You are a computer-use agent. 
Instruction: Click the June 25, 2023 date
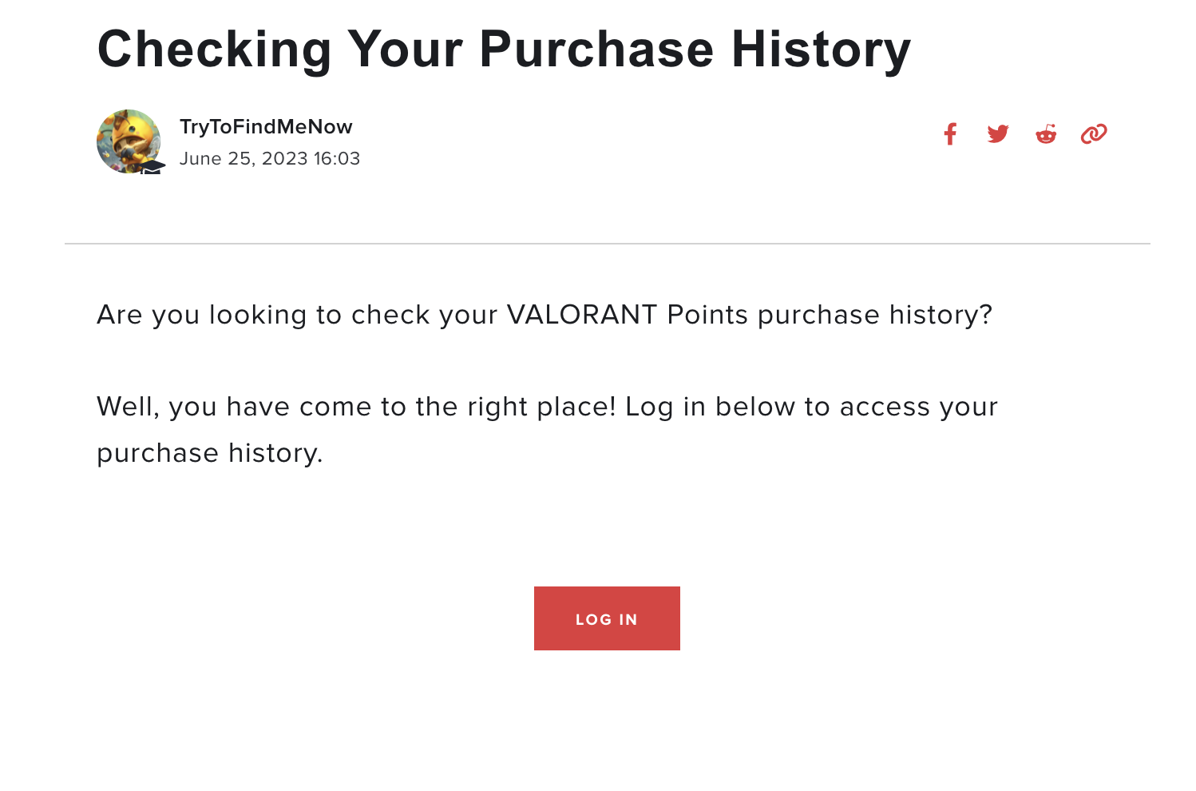[244, 159]
